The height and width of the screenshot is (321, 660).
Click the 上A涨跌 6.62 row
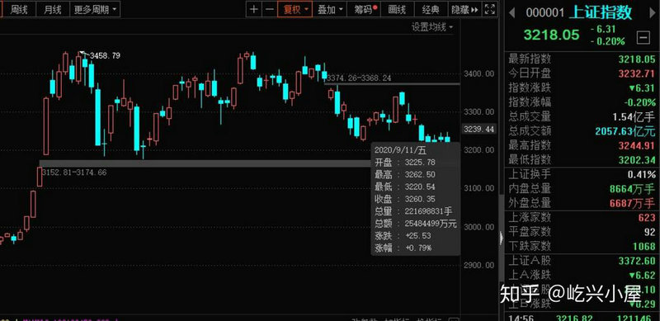pos(582,276)
